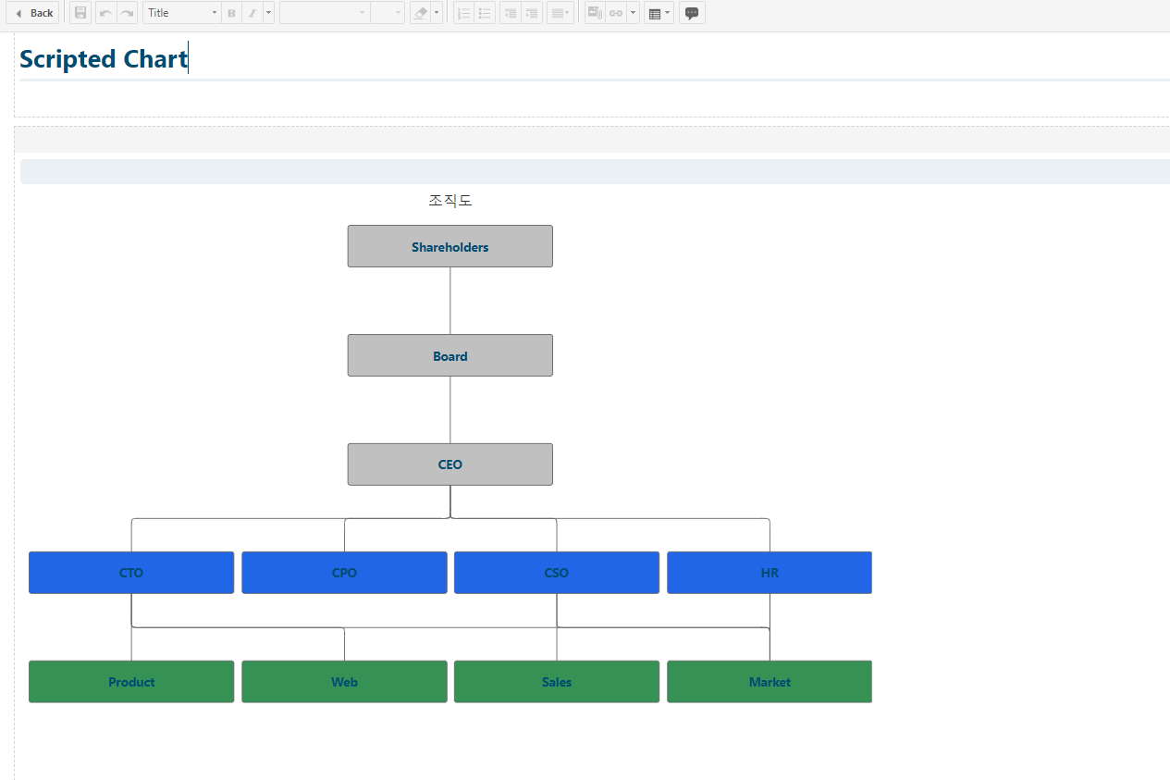Click the Back button
The image size is (1170, 780).
(33, 13)
